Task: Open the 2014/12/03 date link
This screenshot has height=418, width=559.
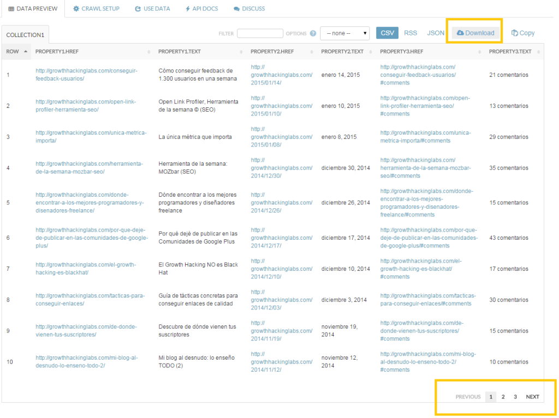Action: point(281,300)
